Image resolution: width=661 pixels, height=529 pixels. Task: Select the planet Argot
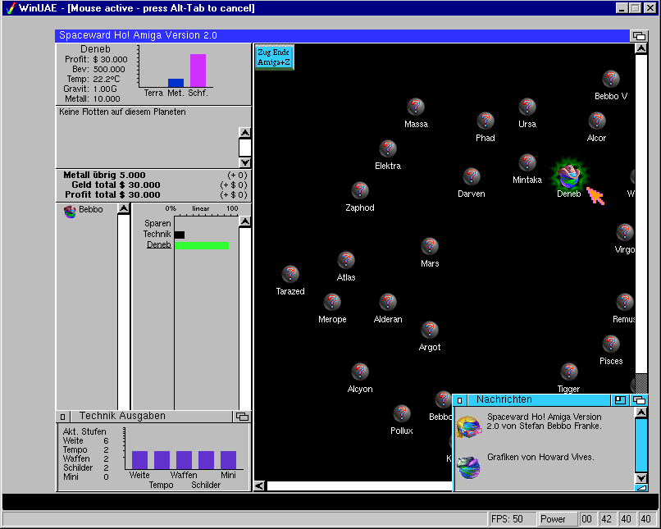(430, 329)
